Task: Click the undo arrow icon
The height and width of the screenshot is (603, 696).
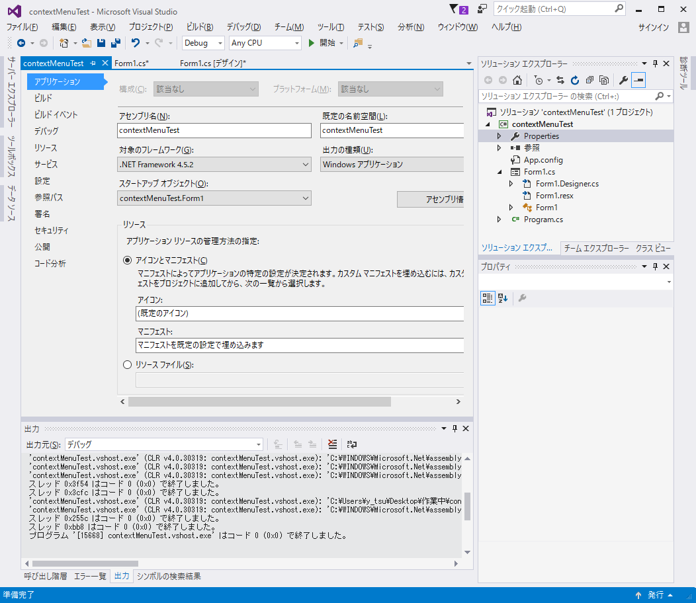Action: [136, 43]
